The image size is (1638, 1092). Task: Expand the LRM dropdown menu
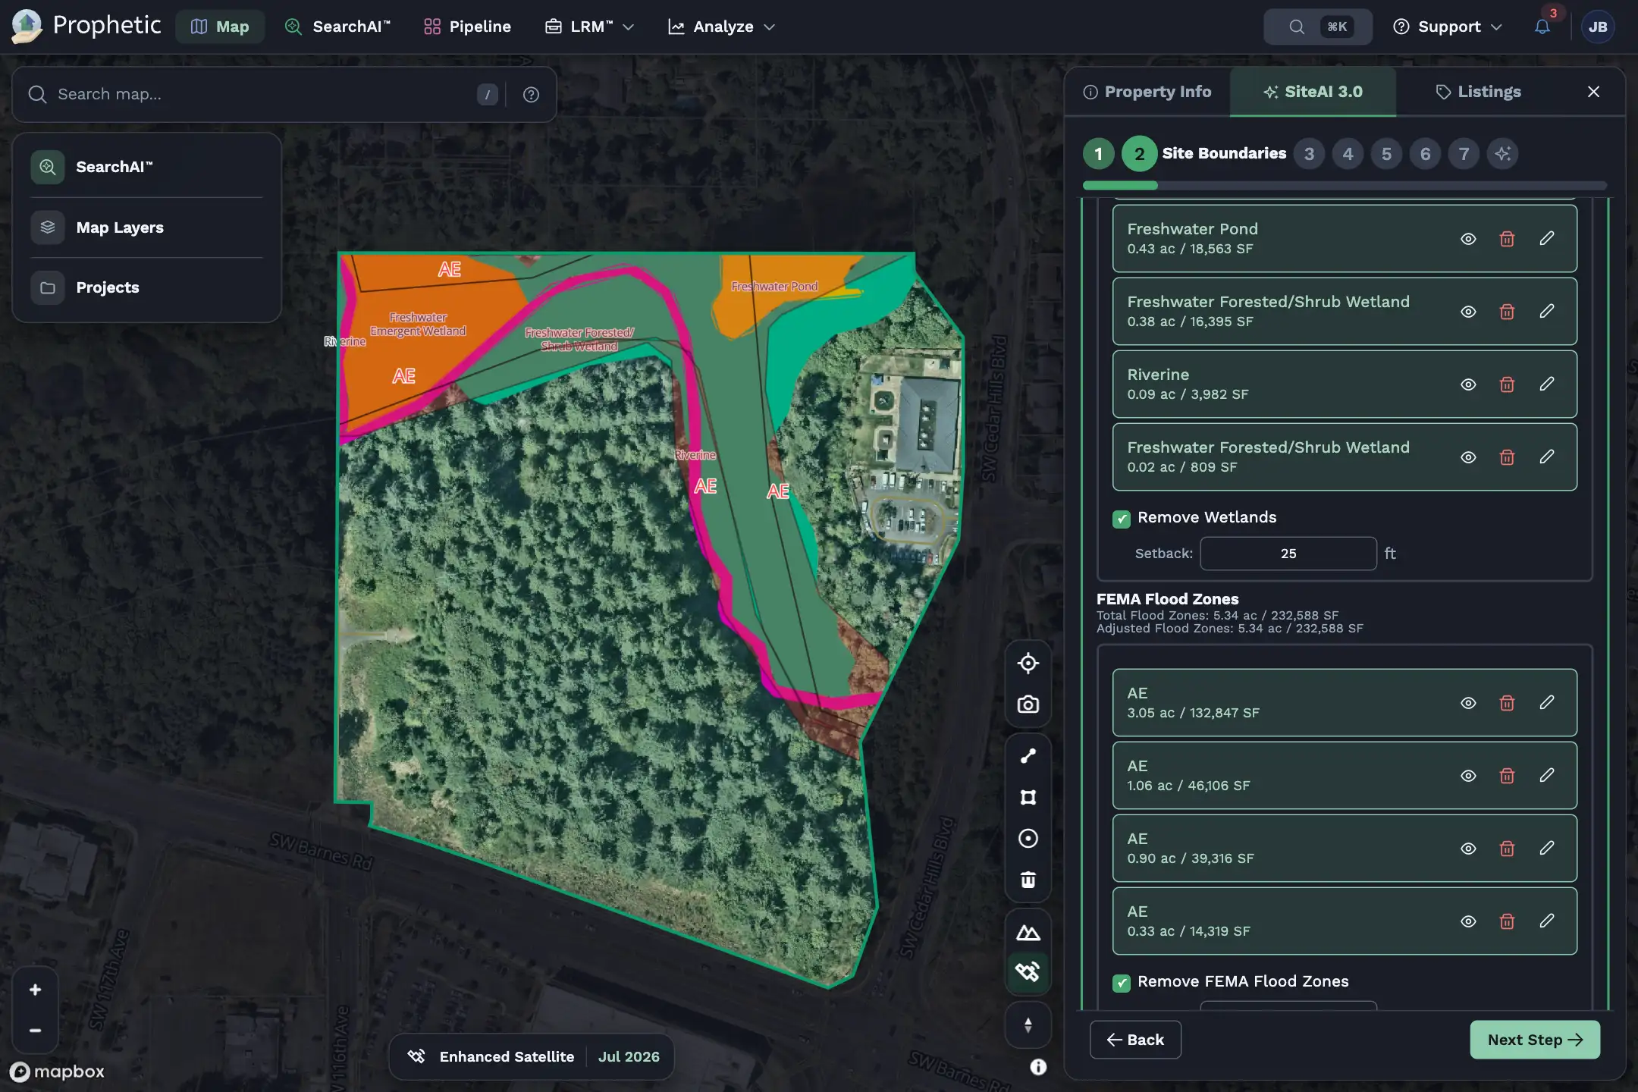[x=589, y=27]
